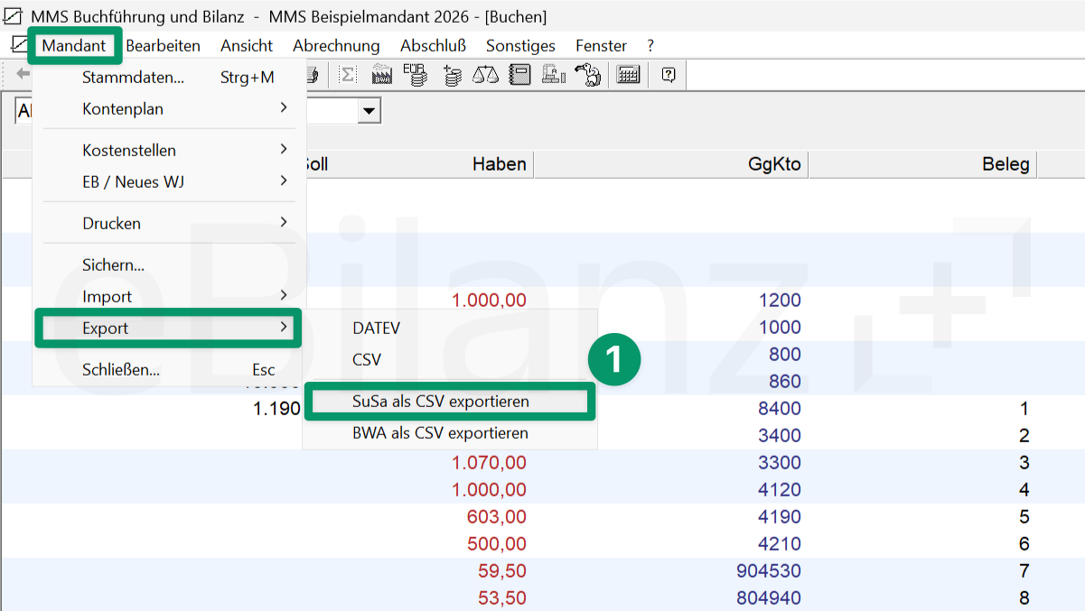Click the Haben value 603,00
The width and height of the screenshot is (1085, 611).
(496, 517)
